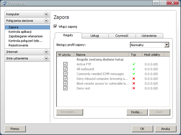The width and height of the screenshot is (181, 135).
Task: Toggle Block remote access rule checkbox
Action: 65,83
